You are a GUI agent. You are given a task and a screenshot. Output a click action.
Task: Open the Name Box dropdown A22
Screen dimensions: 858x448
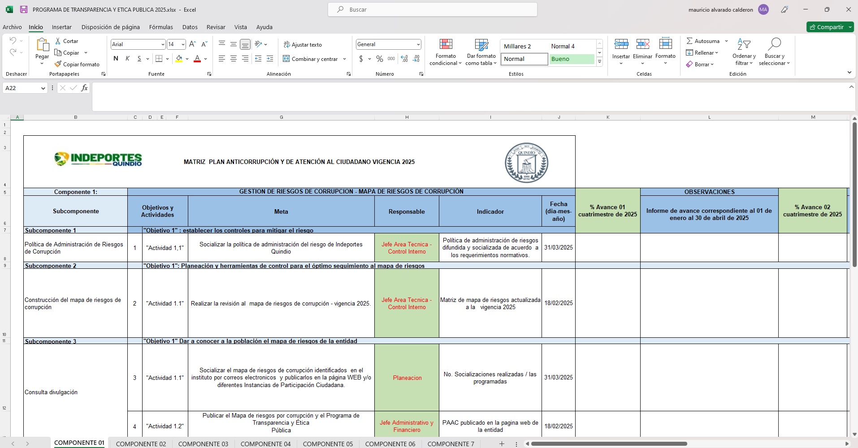coord(43,88)
